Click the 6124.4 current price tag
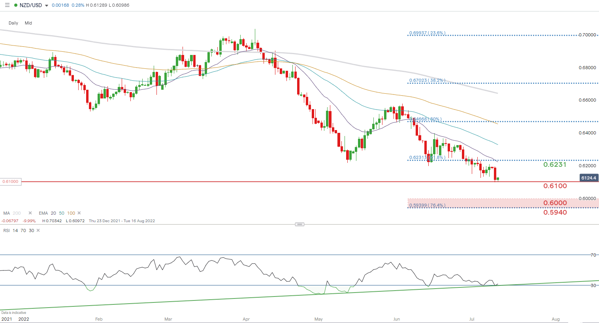Image resolution: width=599 pixels, height=323 pixels. 588,178
